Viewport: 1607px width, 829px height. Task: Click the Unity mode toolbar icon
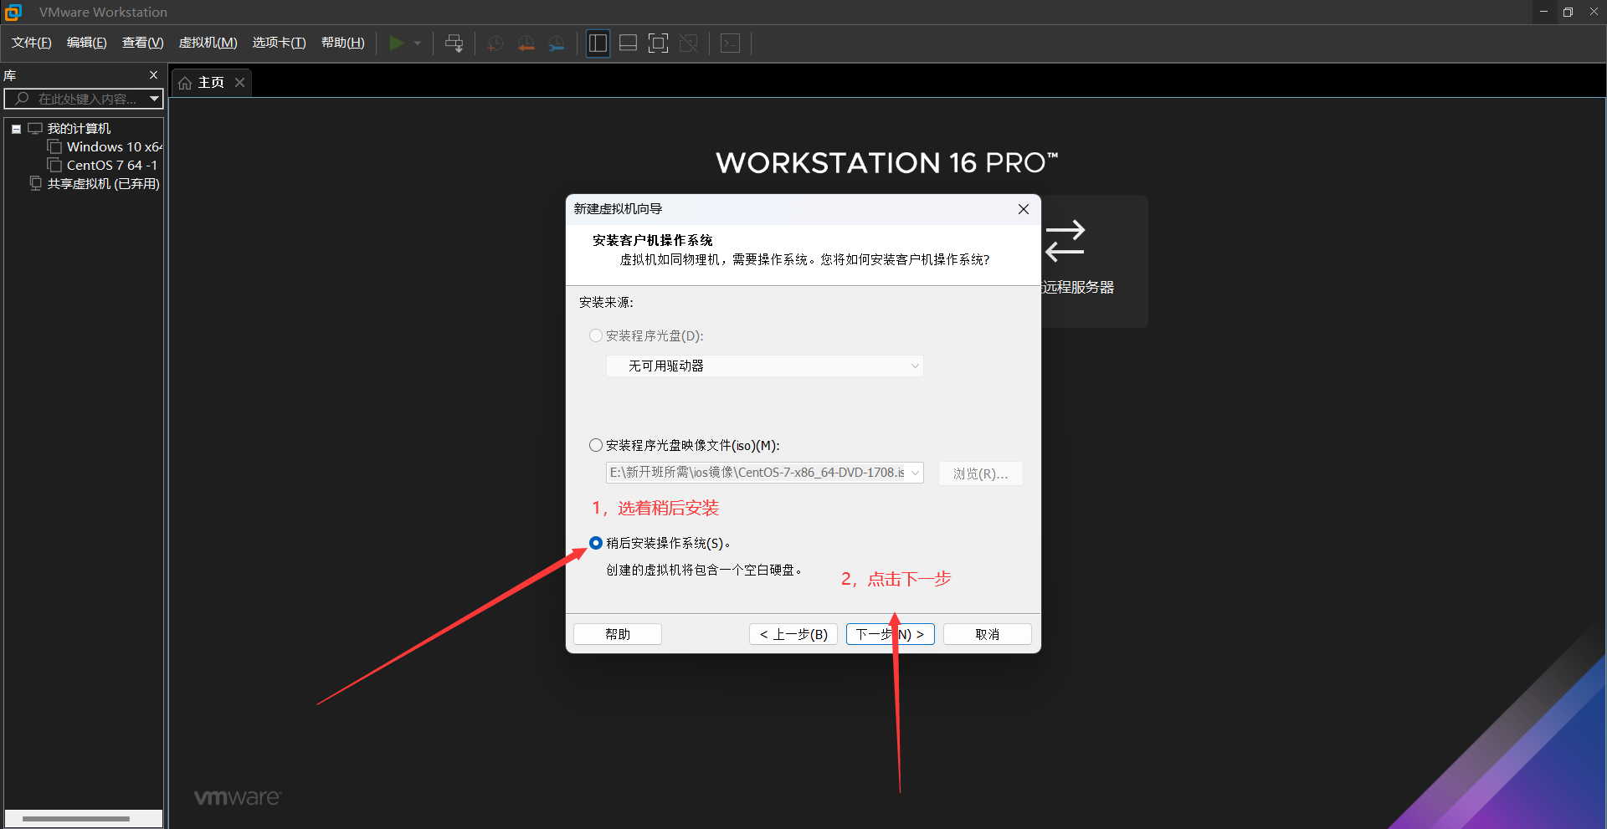click(689, 43)
